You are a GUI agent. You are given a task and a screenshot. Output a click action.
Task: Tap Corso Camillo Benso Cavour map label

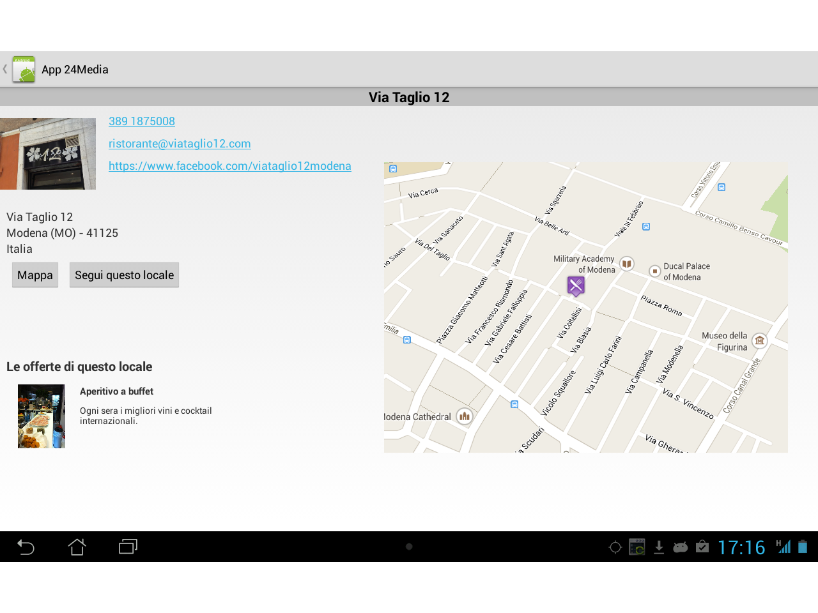coord(739,228)
